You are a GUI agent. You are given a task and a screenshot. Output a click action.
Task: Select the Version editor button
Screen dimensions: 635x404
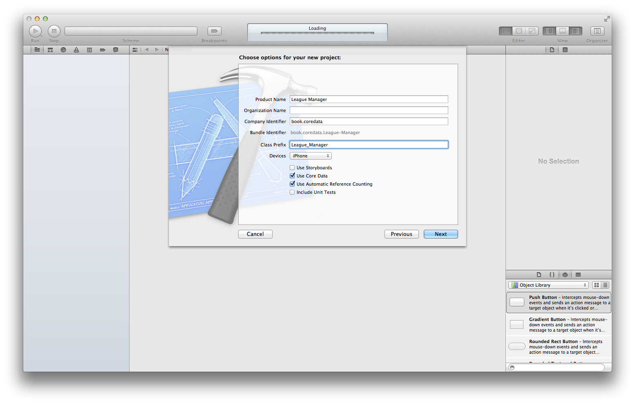(x=532, y=31)
